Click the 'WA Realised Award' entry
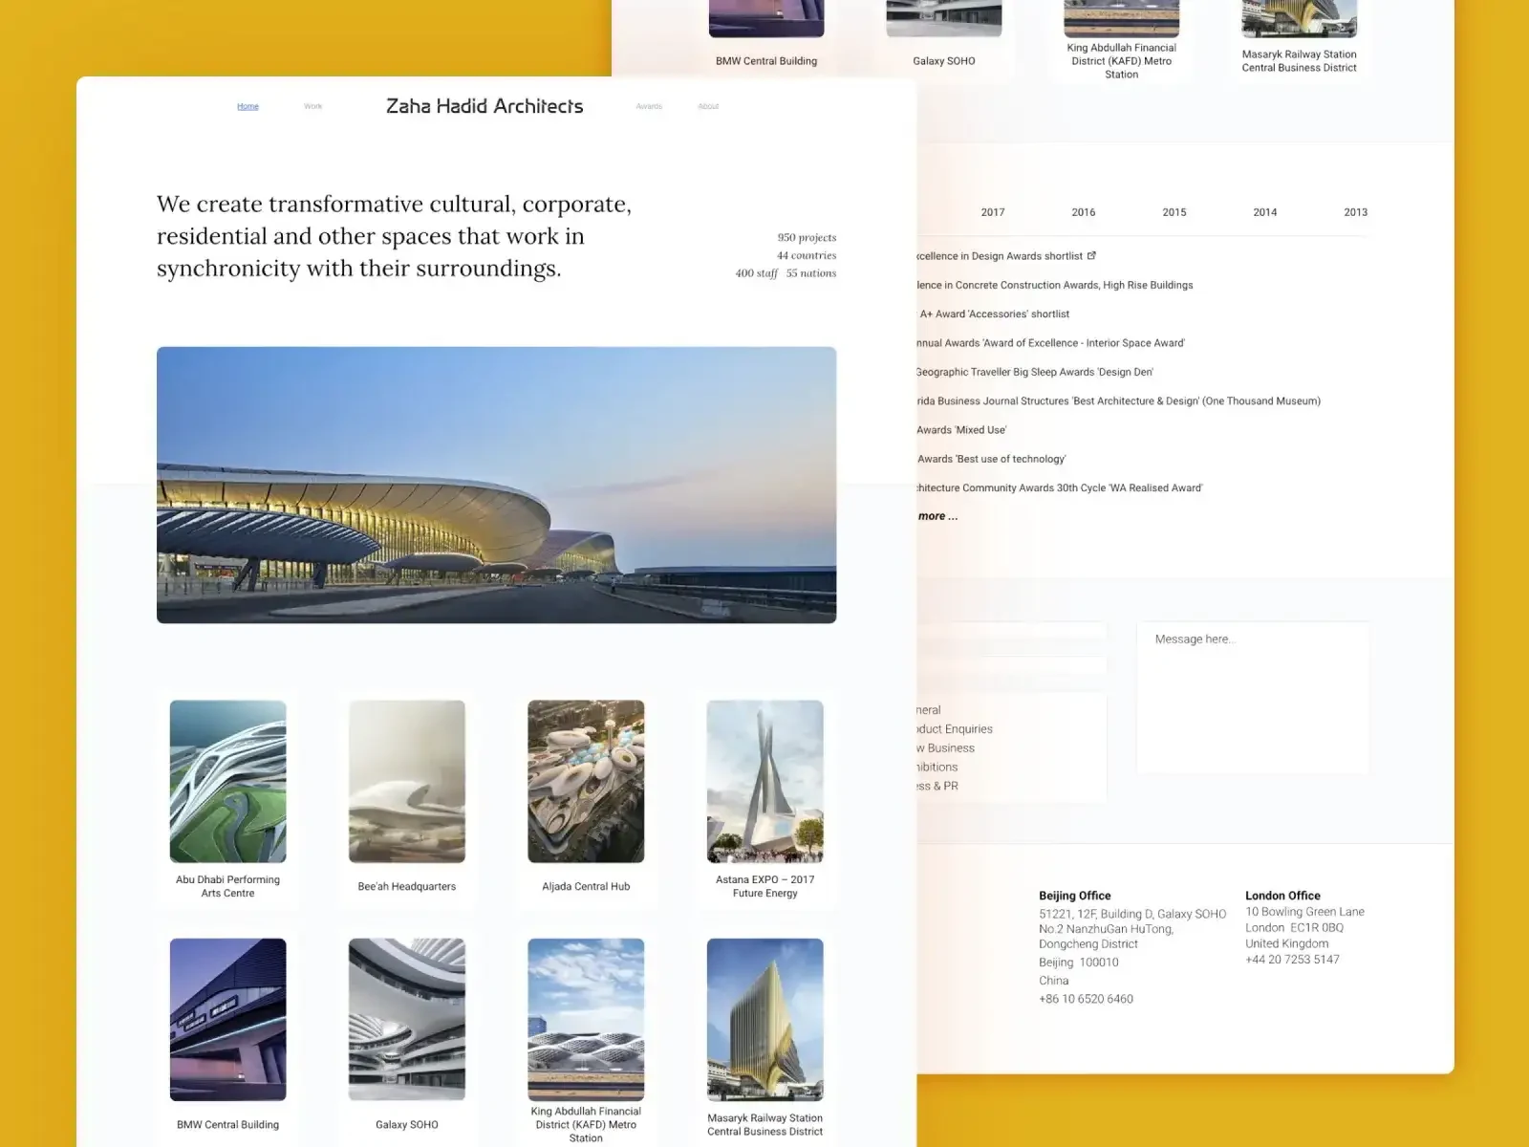 (x=1059, y=487)
